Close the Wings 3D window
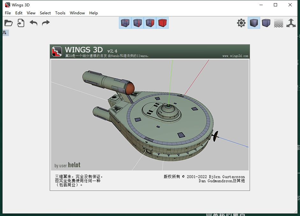 (x=290, y=5)
